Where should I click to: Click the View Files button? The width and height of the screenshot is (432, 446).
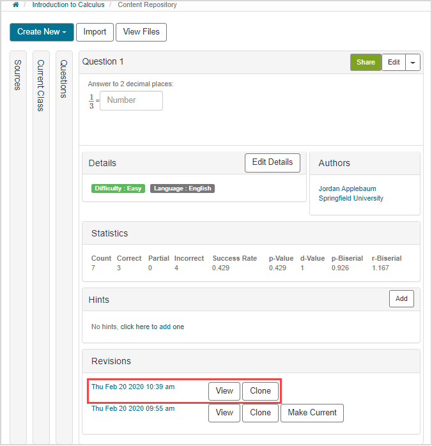click(141, 32)
